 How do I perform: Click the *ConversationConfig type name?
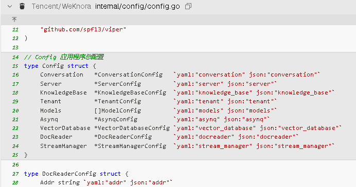pos(129,75)
